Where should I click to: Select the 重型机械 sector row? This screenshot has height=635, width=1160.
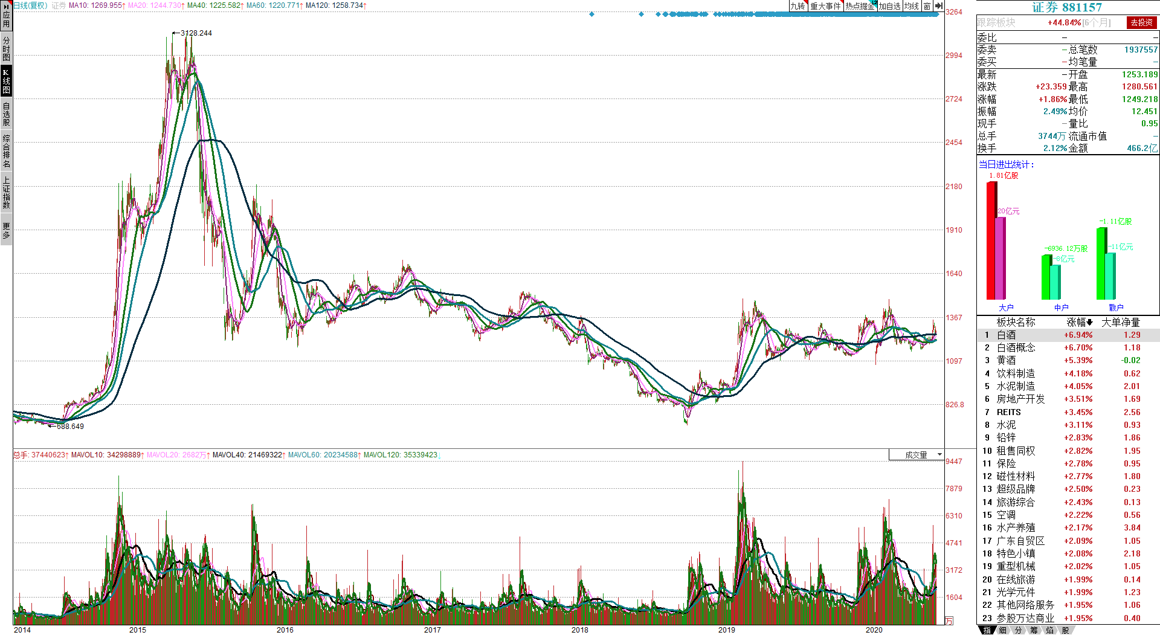[1068, 566]
